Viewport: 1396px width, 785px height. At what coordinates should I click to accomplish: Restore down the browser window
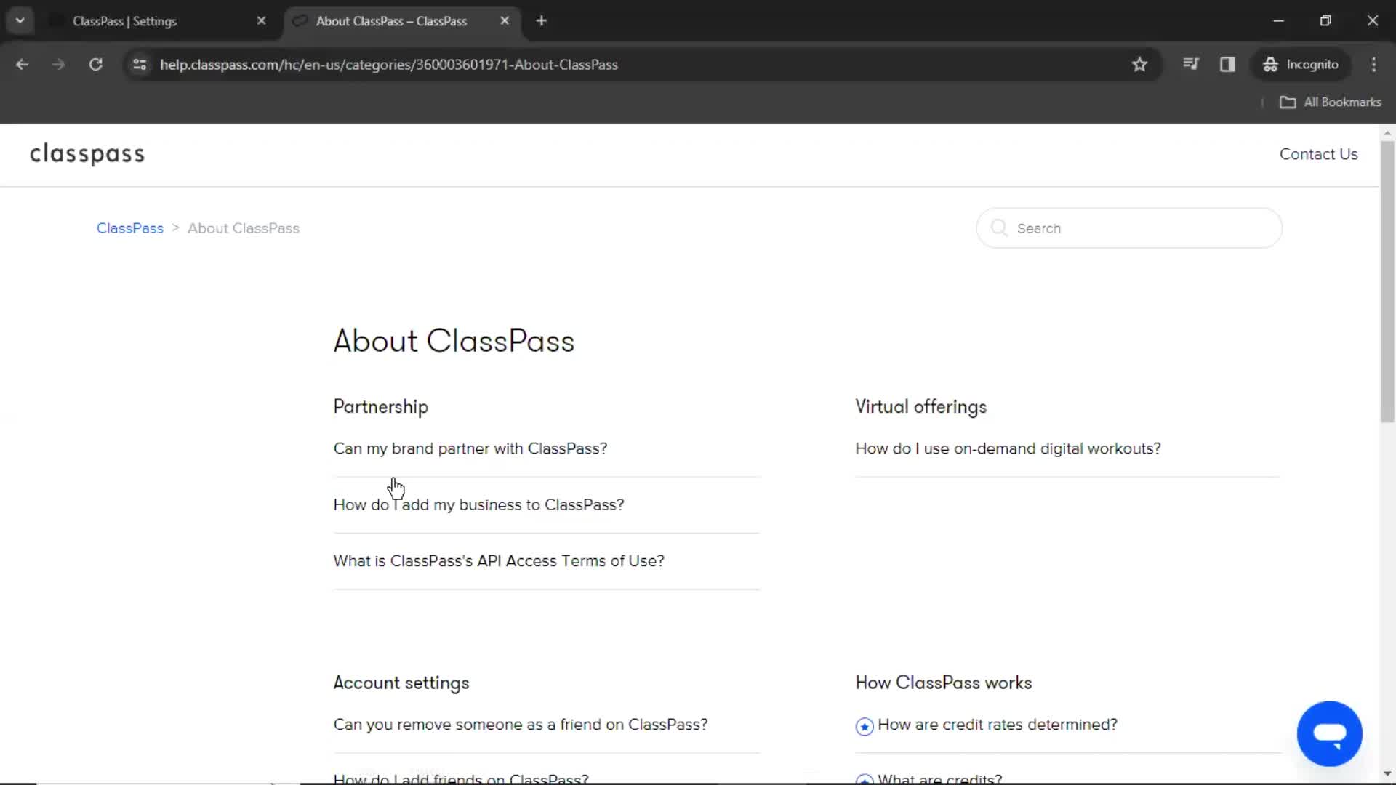[1325, 20]
